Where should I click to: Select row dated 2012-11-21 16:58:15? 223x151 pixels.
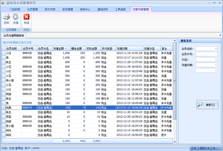tap(87, 94)
